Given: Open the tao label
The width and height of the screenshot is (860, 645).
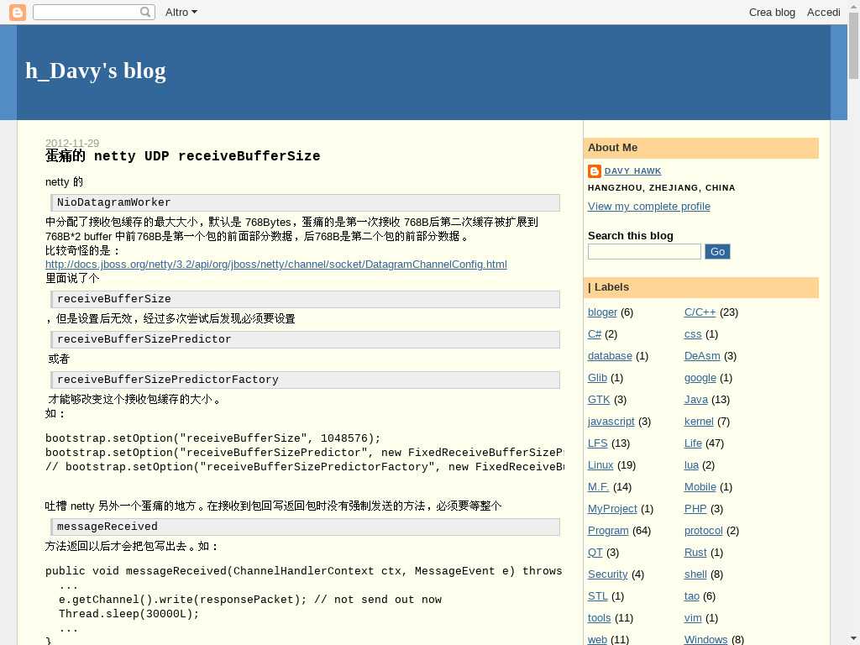Looking at the screenshot, I should click(x=692, y=596).
